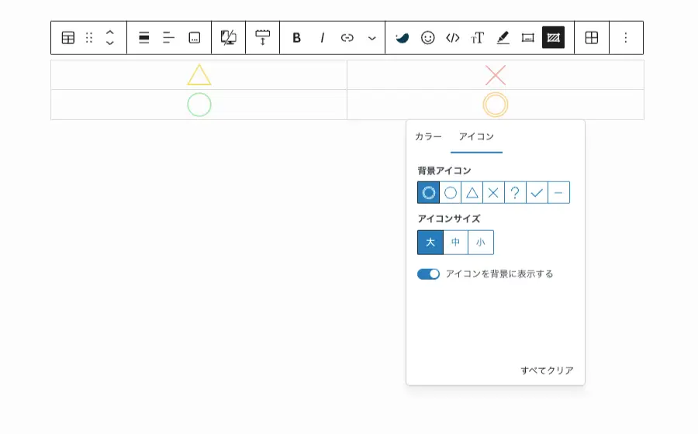Click the rectangle frame with line icon
Image resolution: width=698 pixels, height=434 pixels.
528,38
